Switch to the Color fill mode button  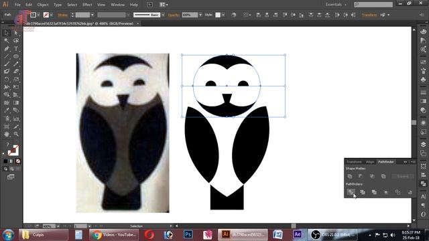tap(5, 161)
